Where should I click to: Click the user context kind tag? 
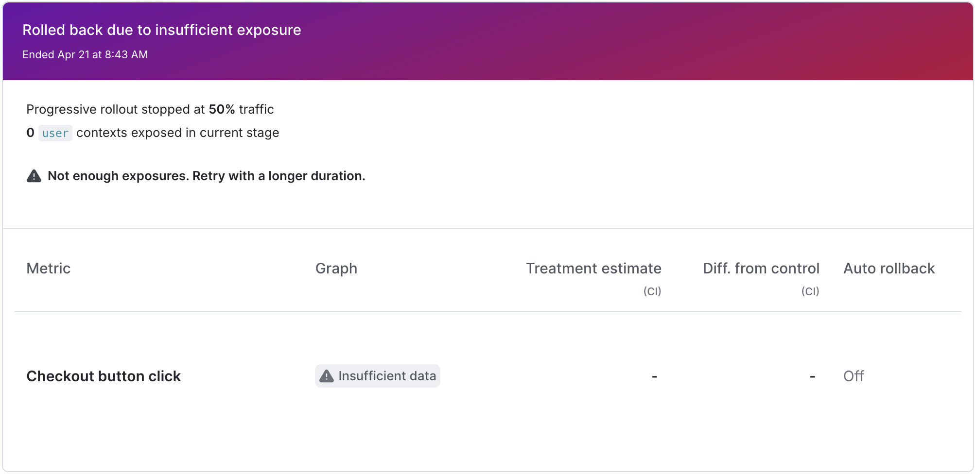tap(55, 133)
